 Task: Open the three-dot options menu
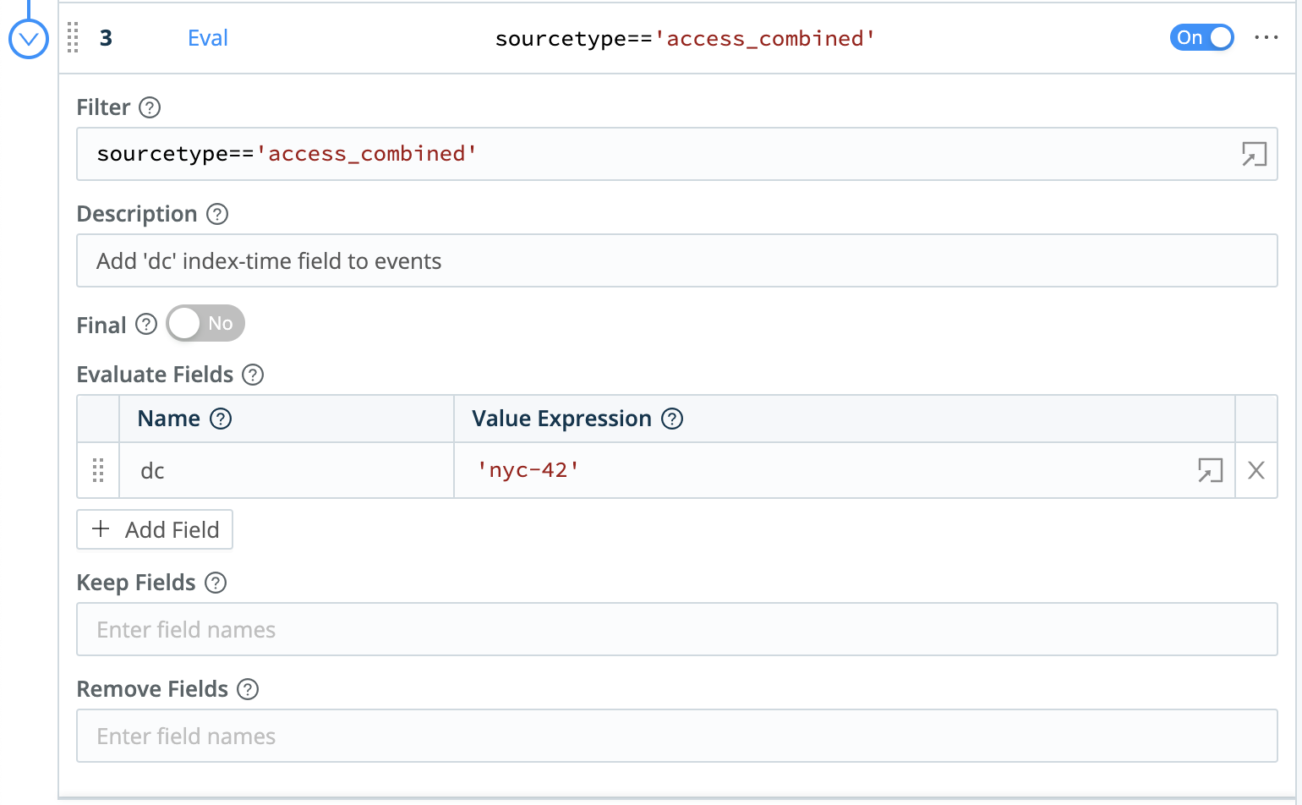point(1266,37)
